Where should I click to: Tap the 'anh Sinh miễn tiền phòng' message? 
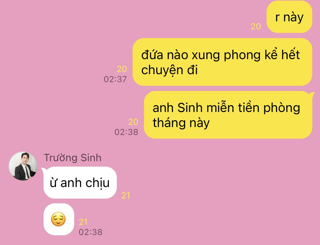point(228,115)
